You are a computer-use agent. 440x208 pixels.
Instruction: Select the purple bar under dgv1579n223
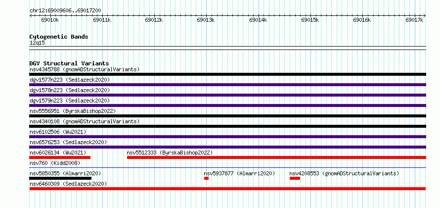(228, 105)
